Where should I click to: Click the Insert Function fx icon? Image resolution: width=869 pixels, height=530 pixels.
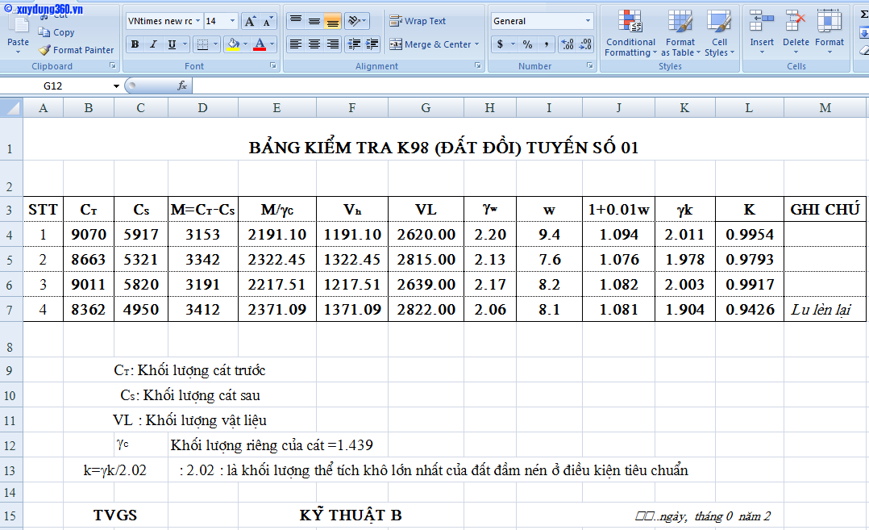(x=182, y=86)
